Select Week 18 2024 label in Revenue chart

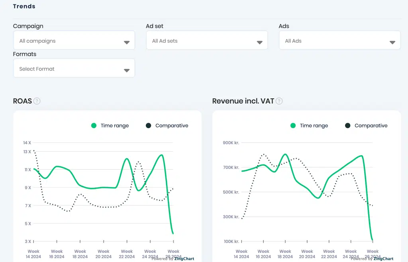click(x=285, y=254)
